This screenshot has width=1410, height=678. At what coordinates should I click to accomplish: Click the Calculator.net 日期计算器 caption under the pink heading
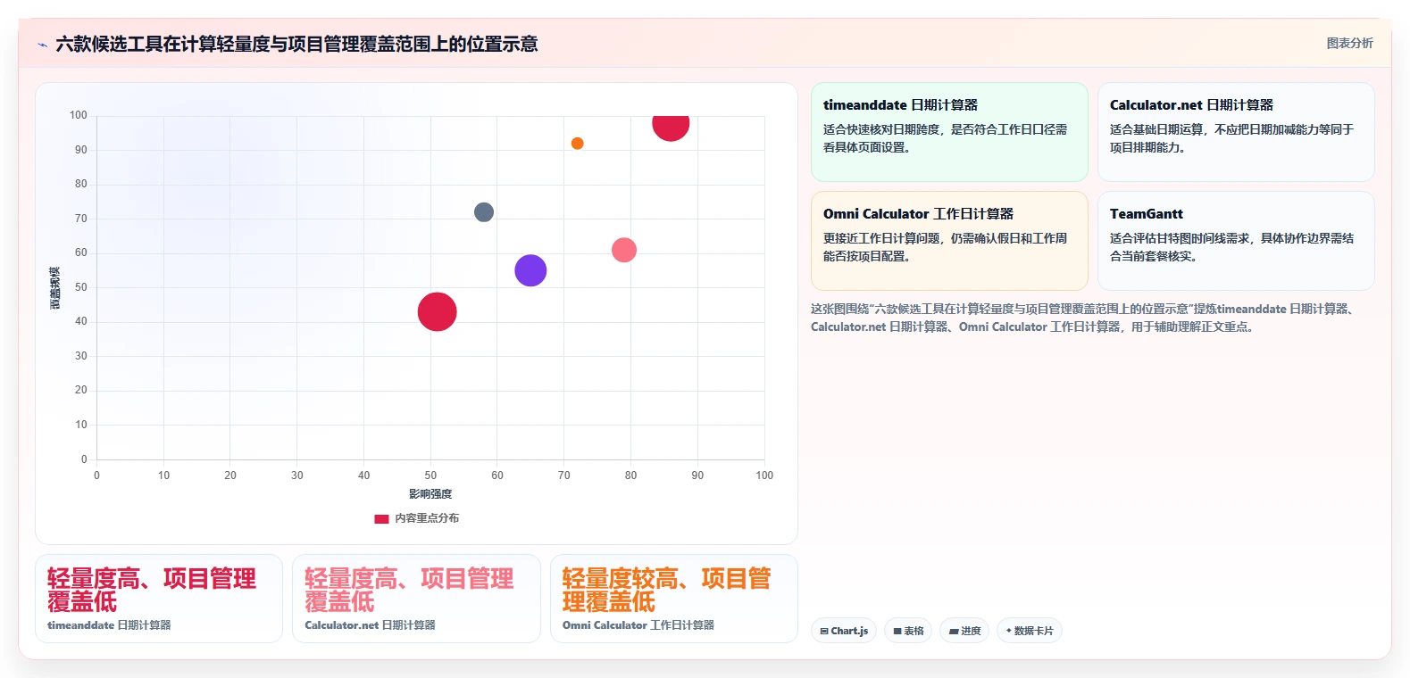(x=370, y=625)
